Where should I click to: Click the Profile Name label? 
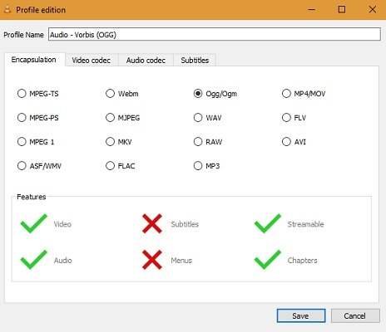click(x=23, y=35)
